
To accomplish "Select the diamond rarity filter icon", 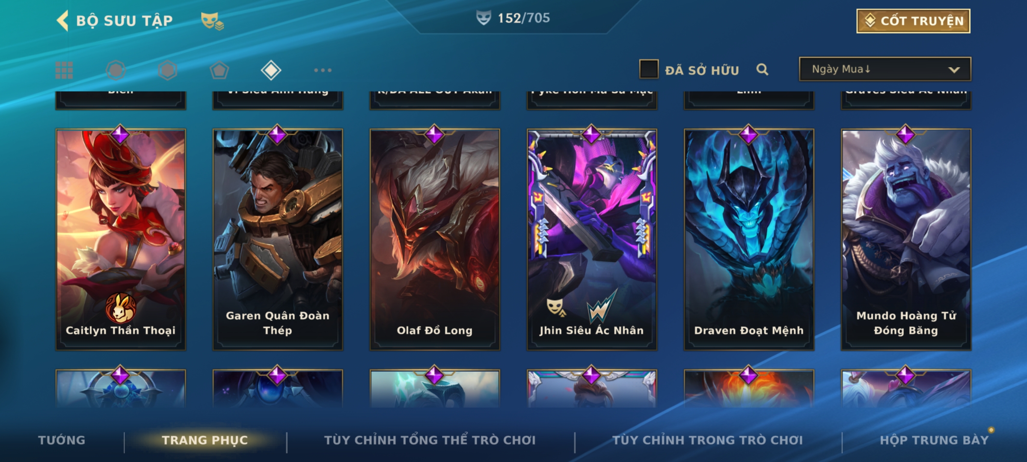I will (x=271, y=70).
